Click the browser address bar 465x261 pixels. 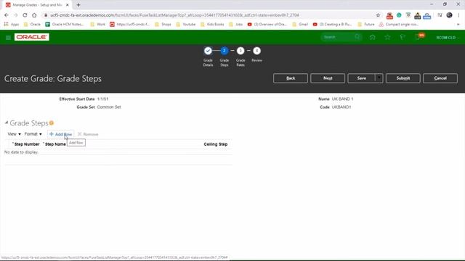(x=208, y=15)
